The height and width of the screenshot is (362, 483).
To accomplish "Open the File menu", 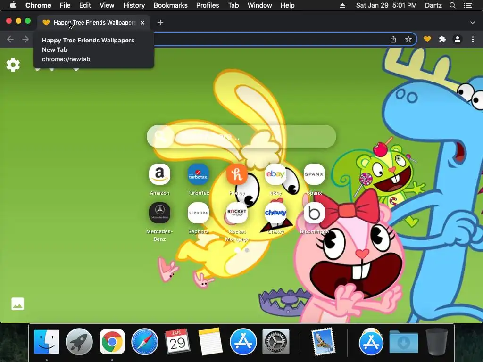I will click(65, 5).
